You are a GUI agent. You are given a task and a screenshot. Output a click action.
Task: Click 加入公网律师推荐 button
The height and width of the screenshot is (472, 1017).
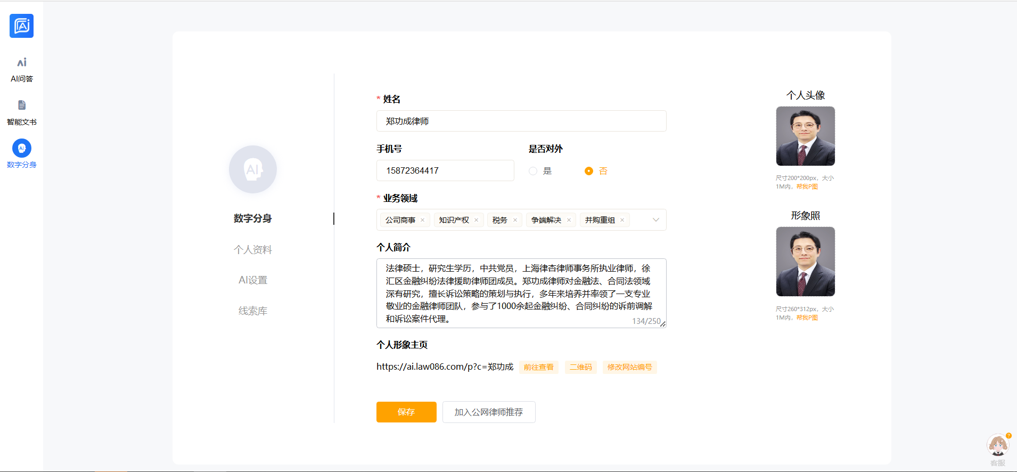click(x=488, y=412)
